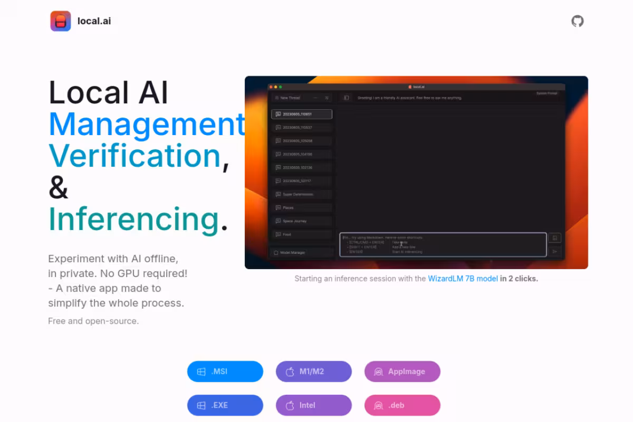Open the Places thread in the demo

tap(302, 207)
